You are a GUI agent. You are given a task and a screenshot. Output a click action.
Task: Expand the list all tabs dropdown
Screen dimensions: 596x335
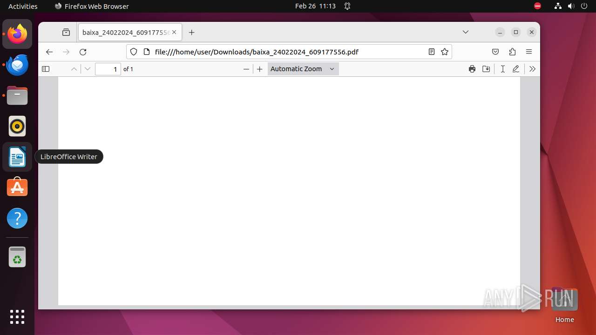tap(465, 32)
